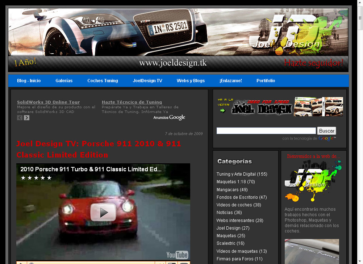Click Anuncios Google label
This screenshot has width=363, height=264.
[169, 118]
